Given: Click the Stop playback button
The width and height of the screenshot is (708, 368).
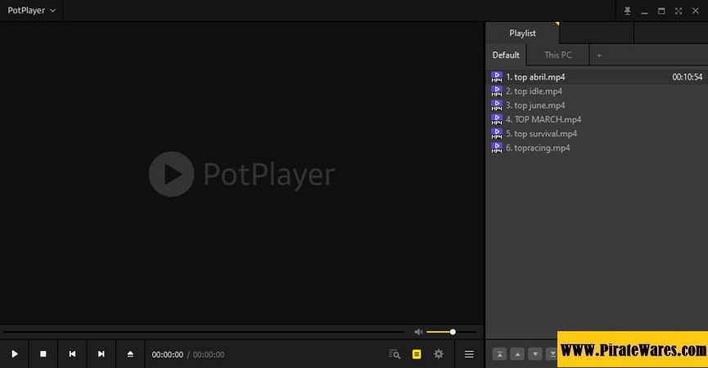Looking at the screenshot, I should 43,354.
